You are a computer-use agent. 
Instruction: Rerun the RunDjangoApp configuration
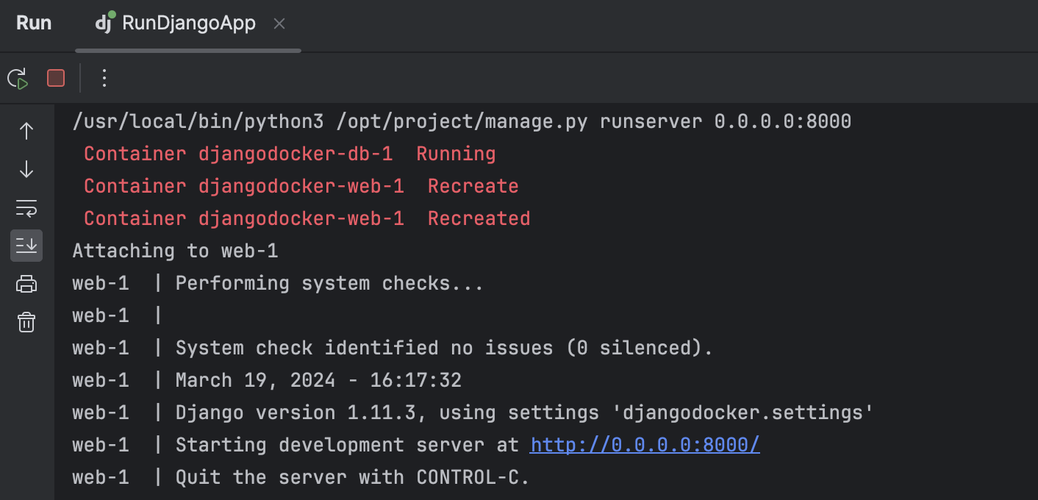[18, 78]
